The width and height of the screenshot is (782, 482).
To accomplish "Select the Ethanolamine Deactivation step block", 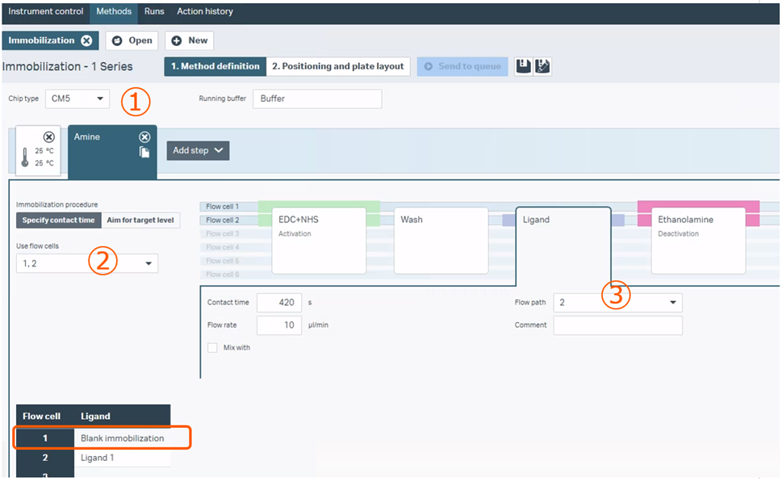I will 697,240.
